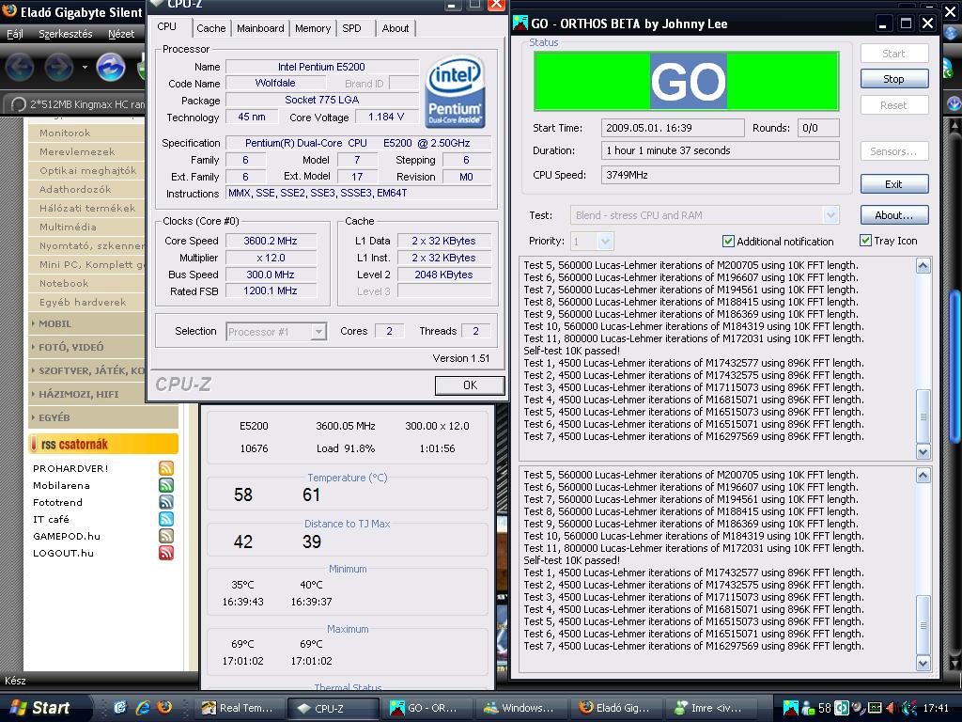This screenshot has width=962, height=722.
Task: Click the upper ORTHOS log scroll-up arrow
Action: [923, 265]
